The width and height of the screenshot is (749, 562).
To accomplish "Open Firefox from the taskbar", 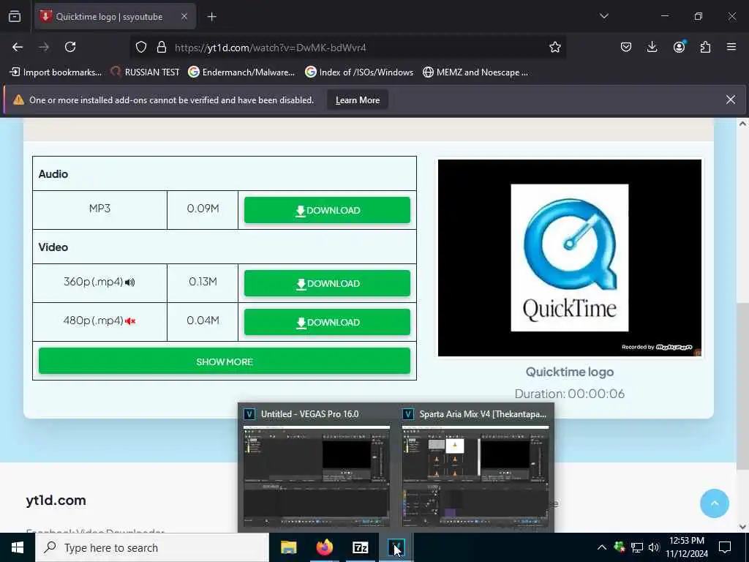I will [324, 547].
